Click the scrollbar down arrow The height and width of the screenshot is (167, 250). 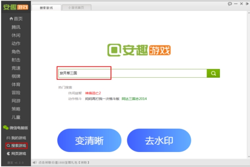[x=249, y=157]
